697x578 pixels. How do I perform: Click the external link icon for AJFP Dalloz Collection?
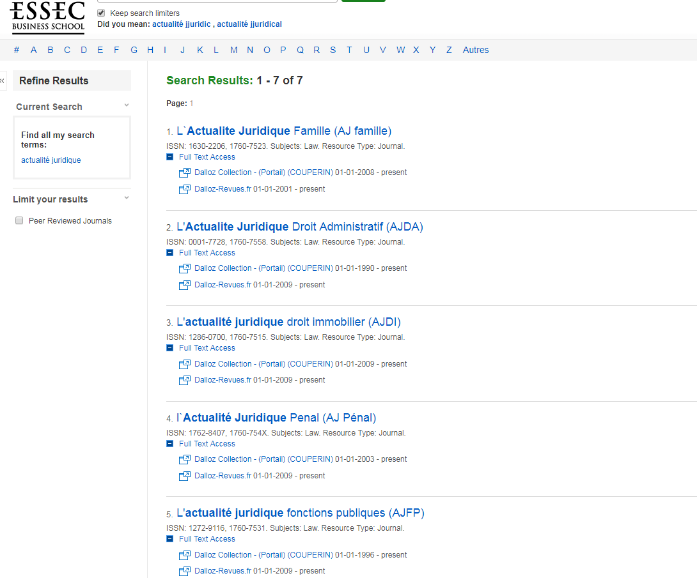tap(184, 555)
